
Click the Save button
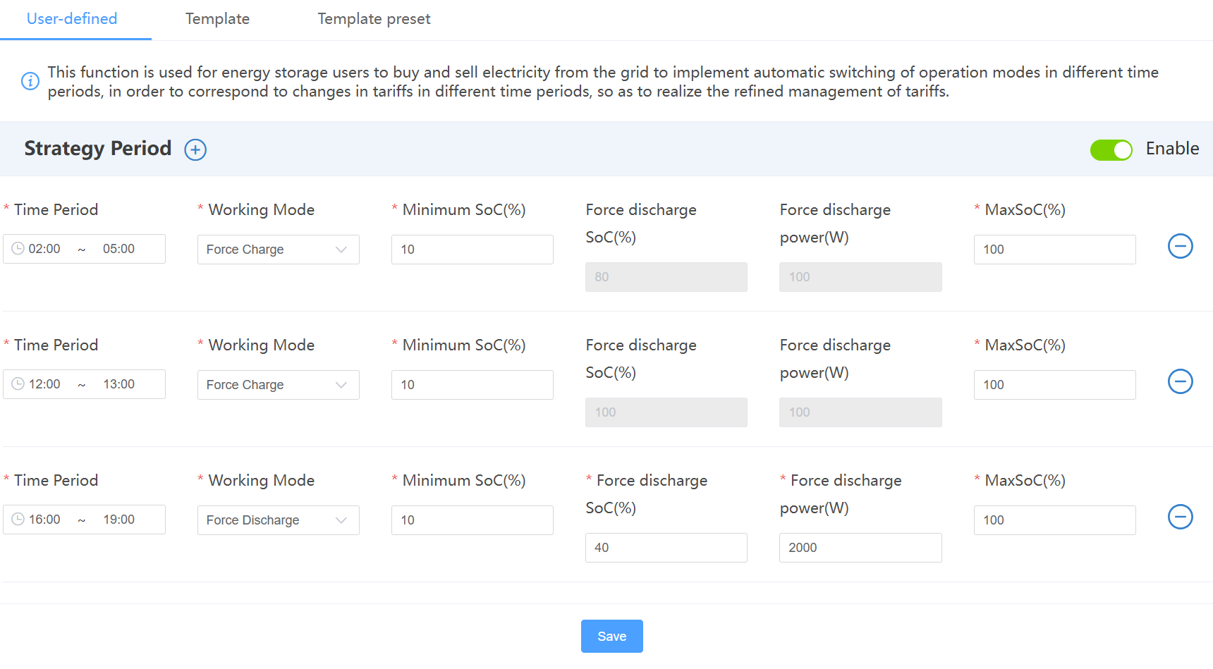611,636
